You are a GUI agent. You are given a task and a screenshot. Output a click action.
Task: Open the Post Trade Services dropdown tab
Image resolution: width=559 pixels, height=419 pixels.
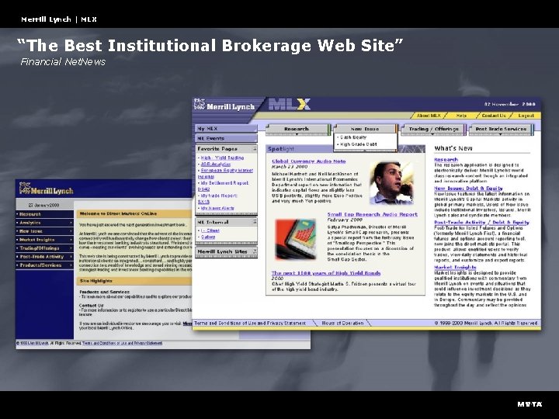501,129
